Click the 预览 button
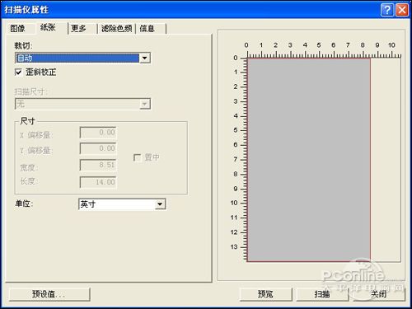This screenshot has height=309, width=412. [265, 294]
